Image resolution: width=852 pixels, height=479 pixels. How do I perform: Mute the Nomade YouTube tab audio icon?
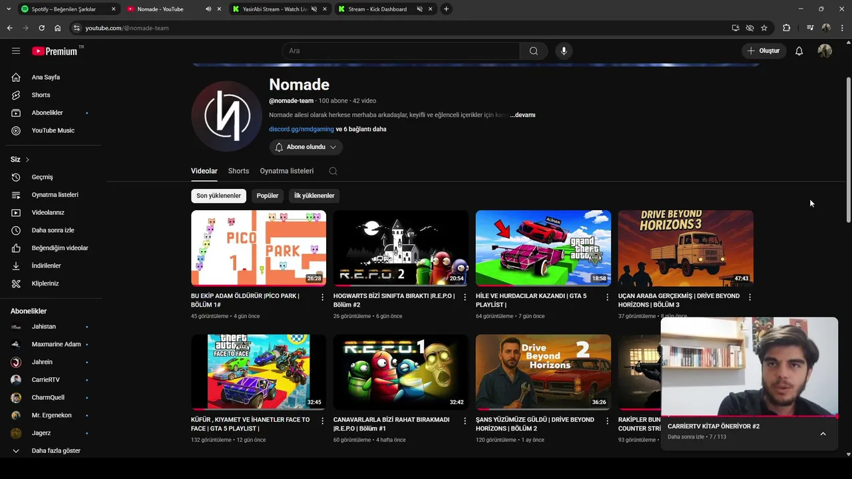pyautogui.click(x=209, y=9)
